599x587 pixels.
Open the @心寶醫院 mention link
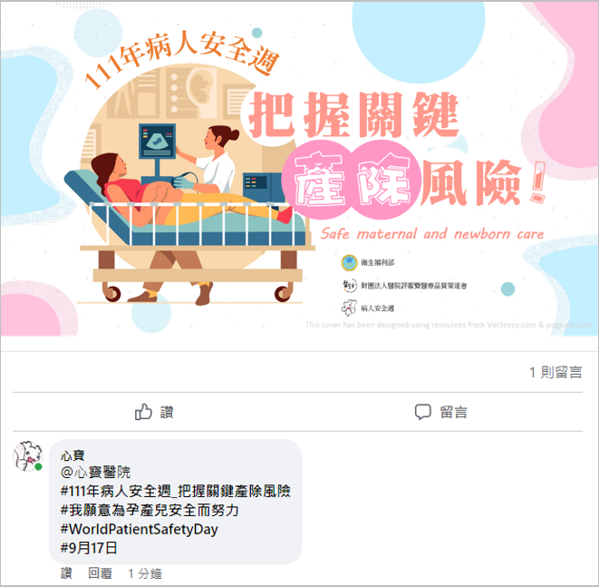[95, 473]
